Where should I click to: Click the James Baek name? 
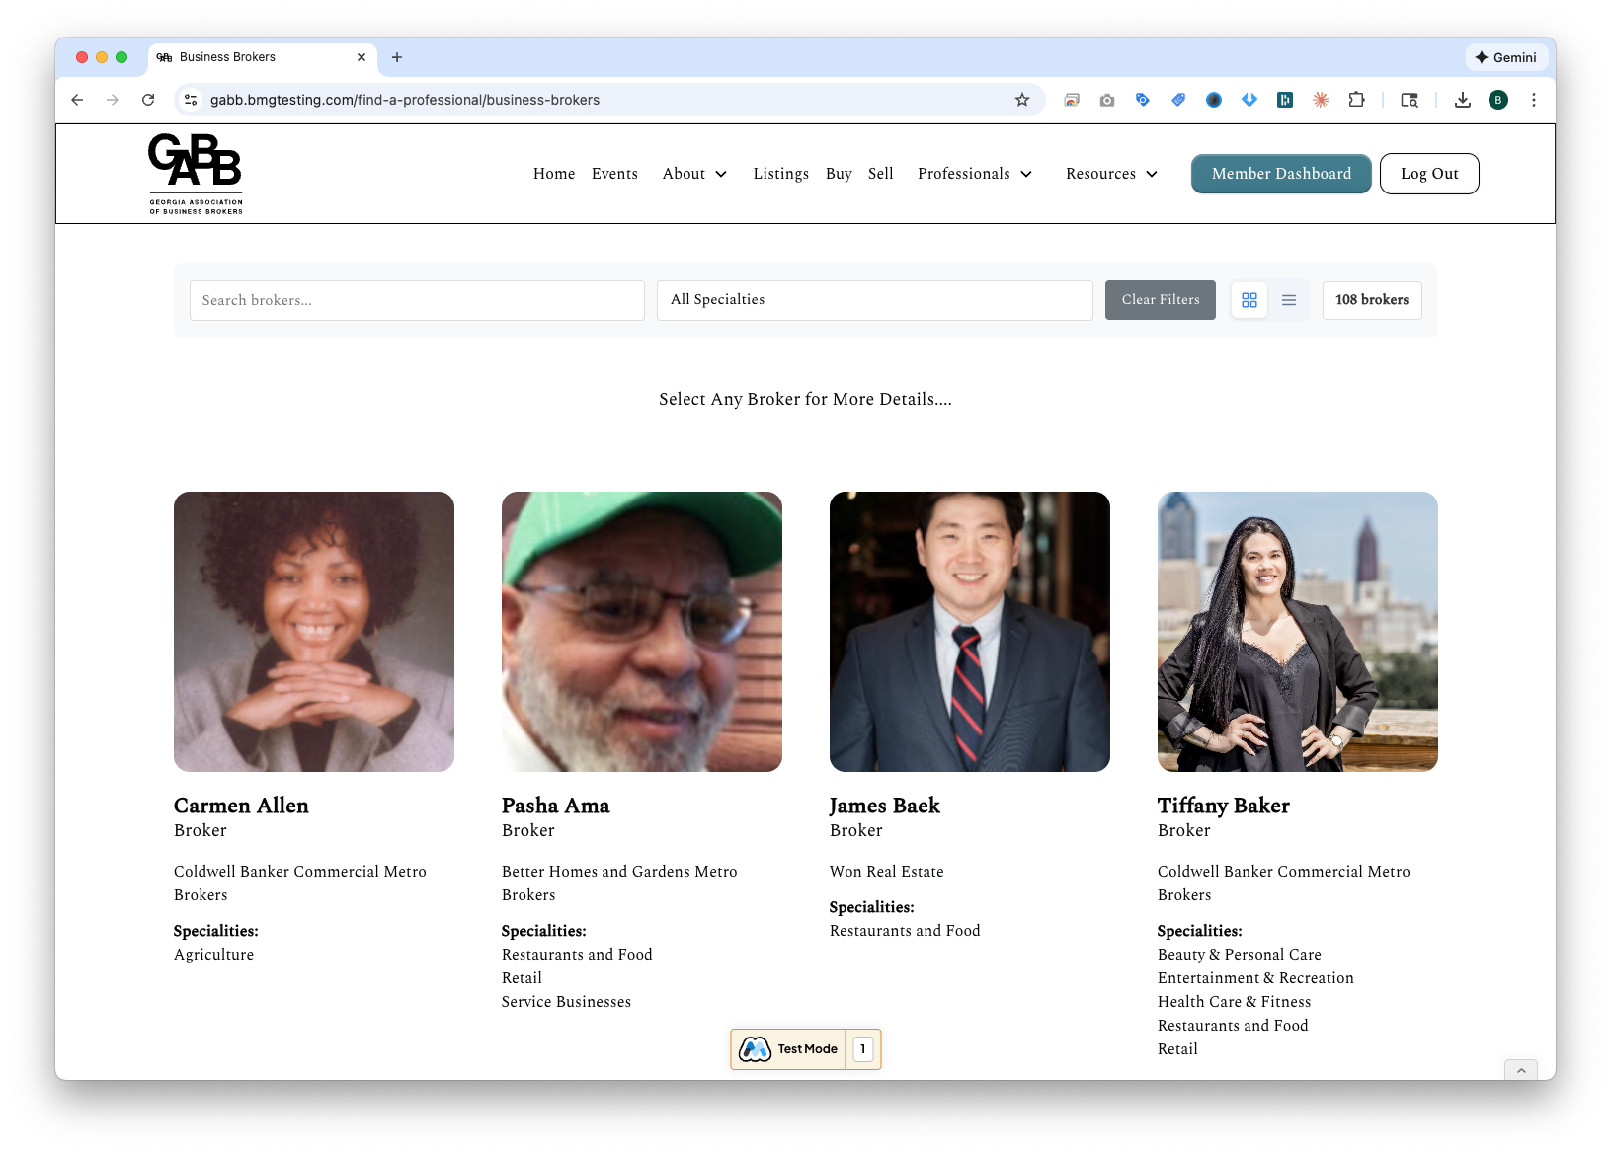click(885, 806)
